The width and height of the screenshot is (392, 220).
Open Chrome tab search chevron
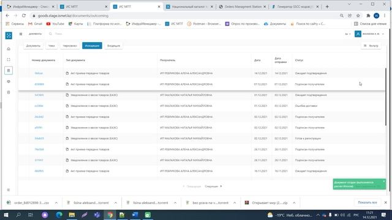point(349,4)
